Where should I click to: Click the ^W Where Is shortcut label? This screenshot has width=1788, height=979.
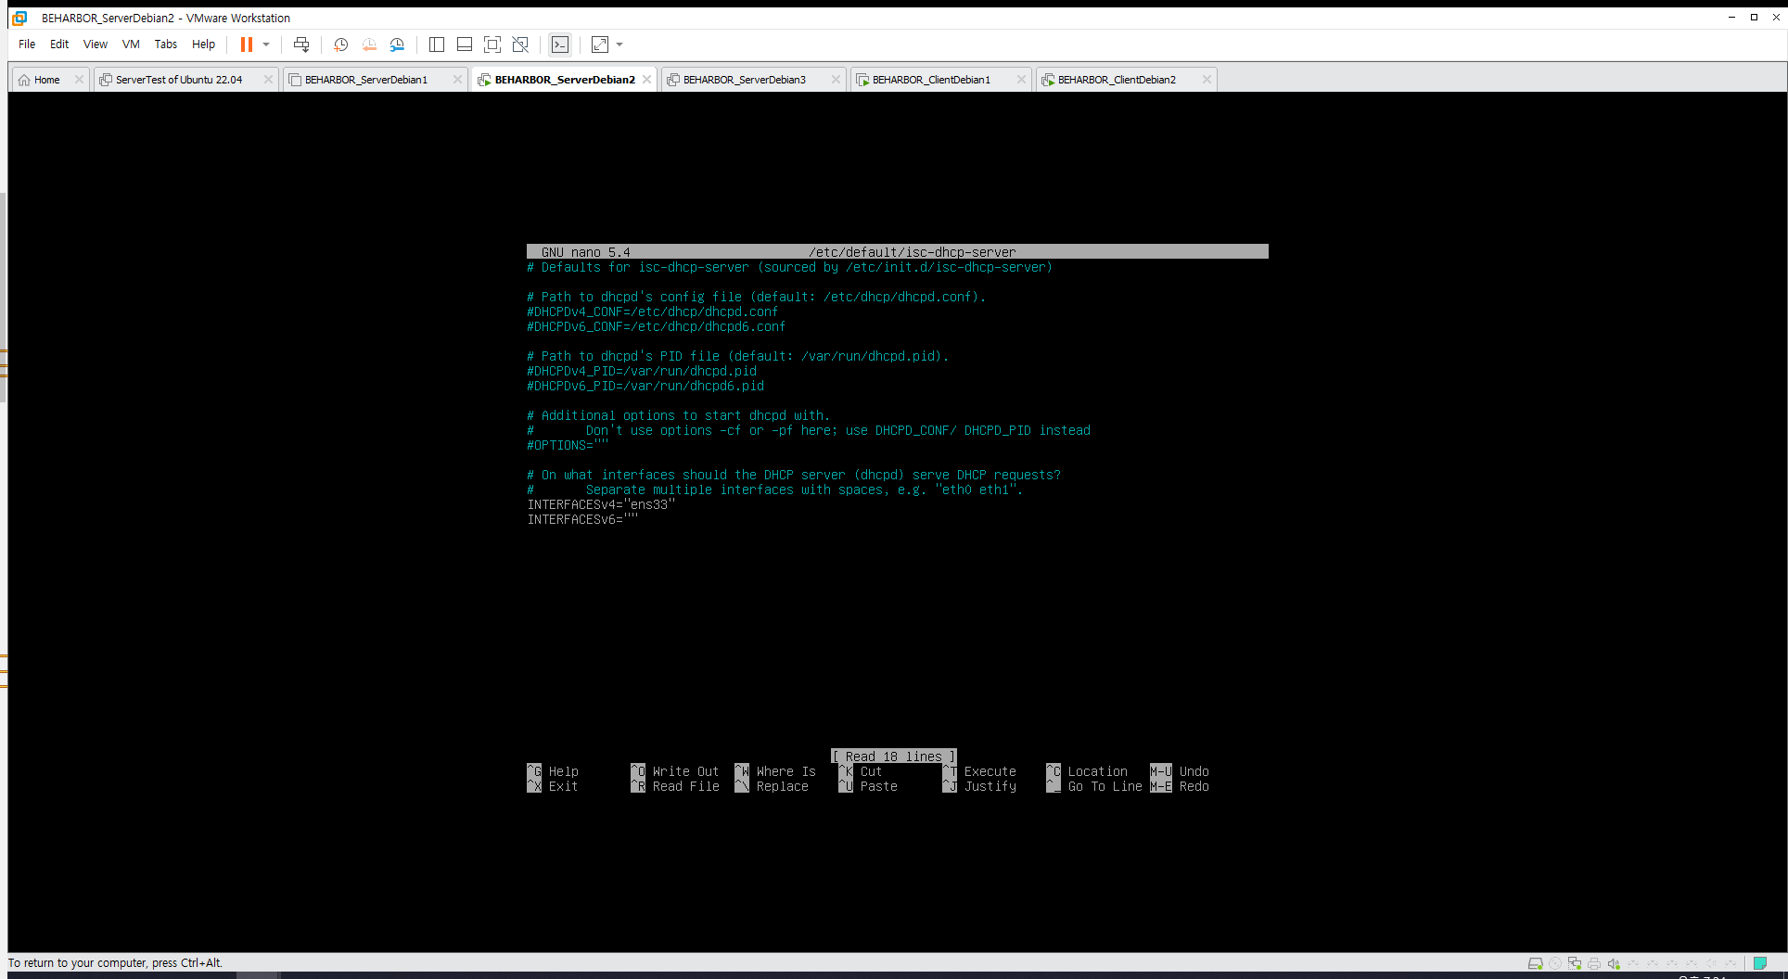pos(775,771)
